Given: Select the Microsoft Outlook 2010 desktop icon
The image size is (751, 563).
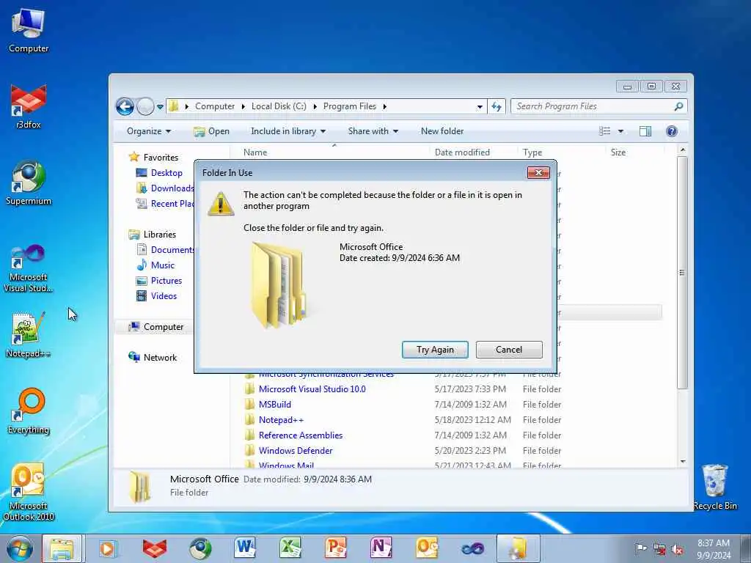Looking at the screenshot, I should (x=29, y=492).
